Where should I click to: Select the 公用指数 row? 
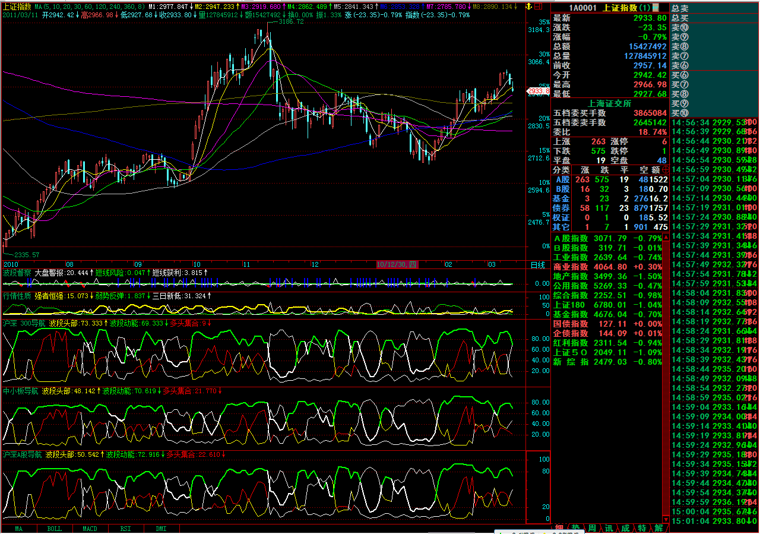coord(606,286)
